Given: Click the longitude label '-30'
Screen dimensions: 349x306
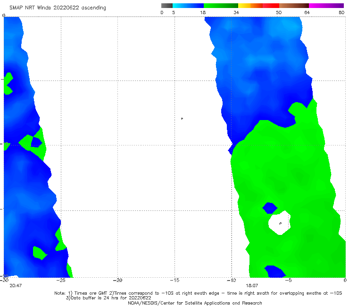Looking at the screenshot, I should [x=4, y=280].
